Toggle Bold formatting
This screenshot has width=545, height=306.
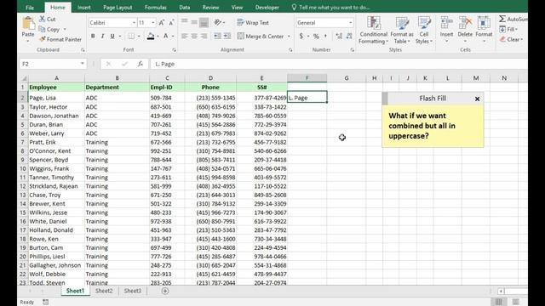coord(93,36)
